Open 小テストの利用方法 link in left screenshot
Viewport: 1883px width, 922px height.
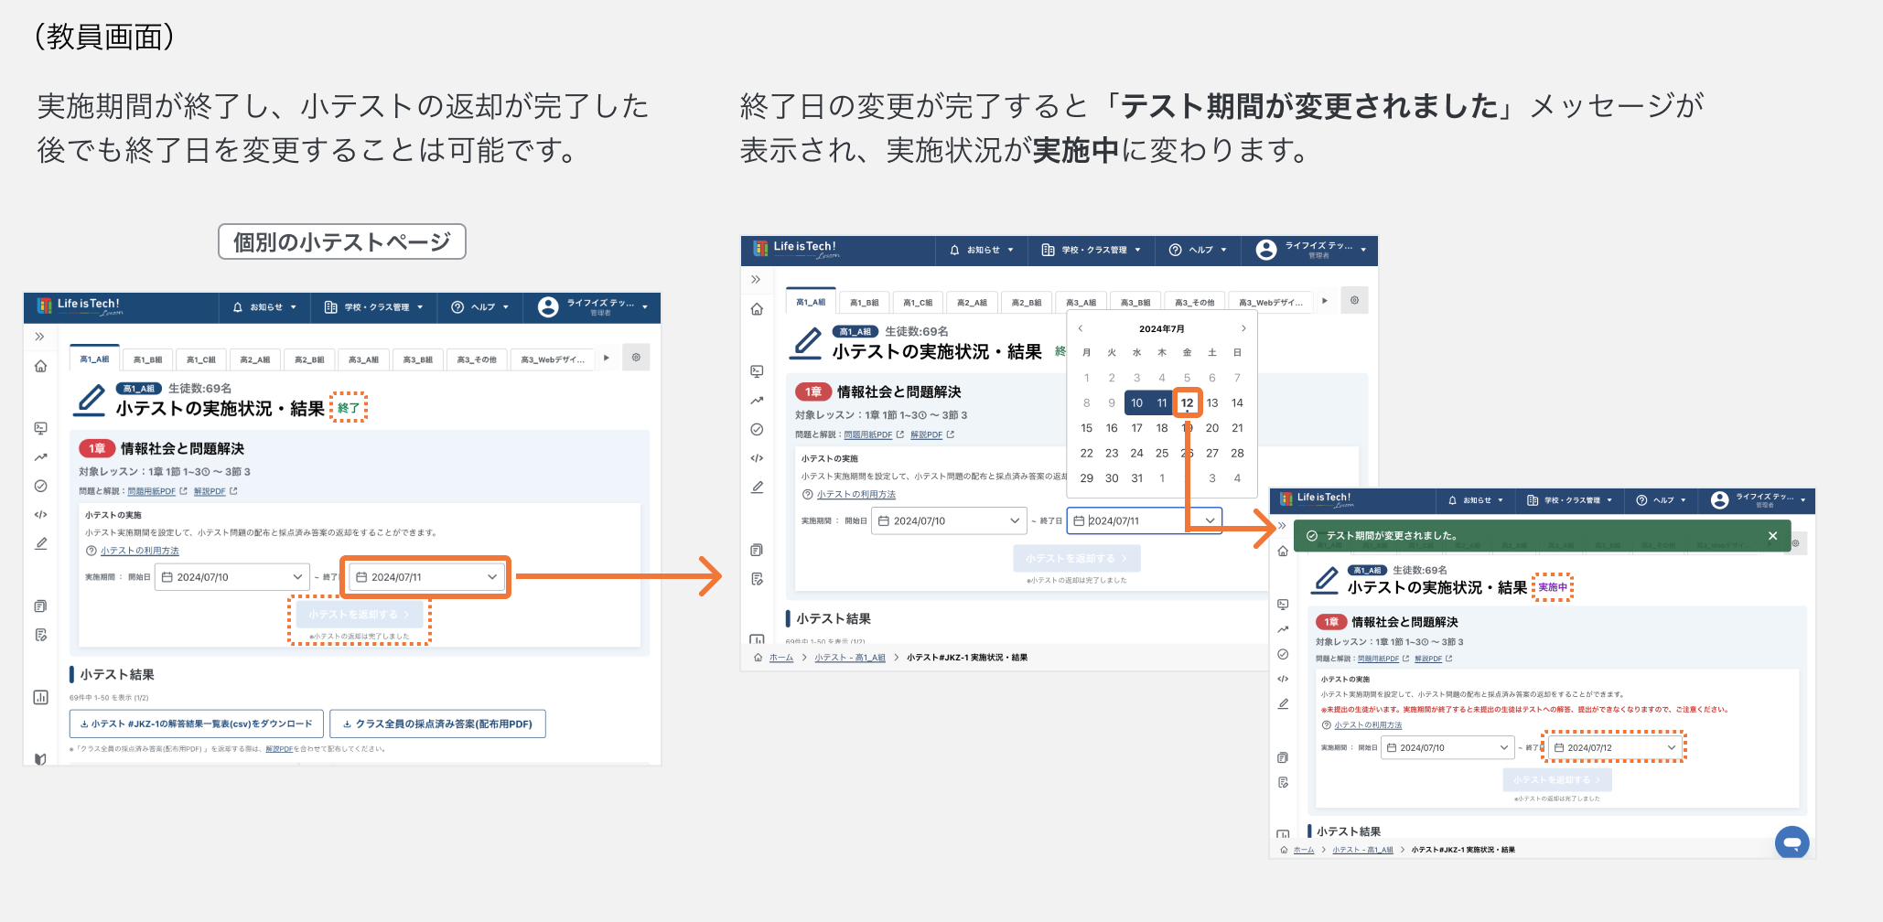coord(140,551)
